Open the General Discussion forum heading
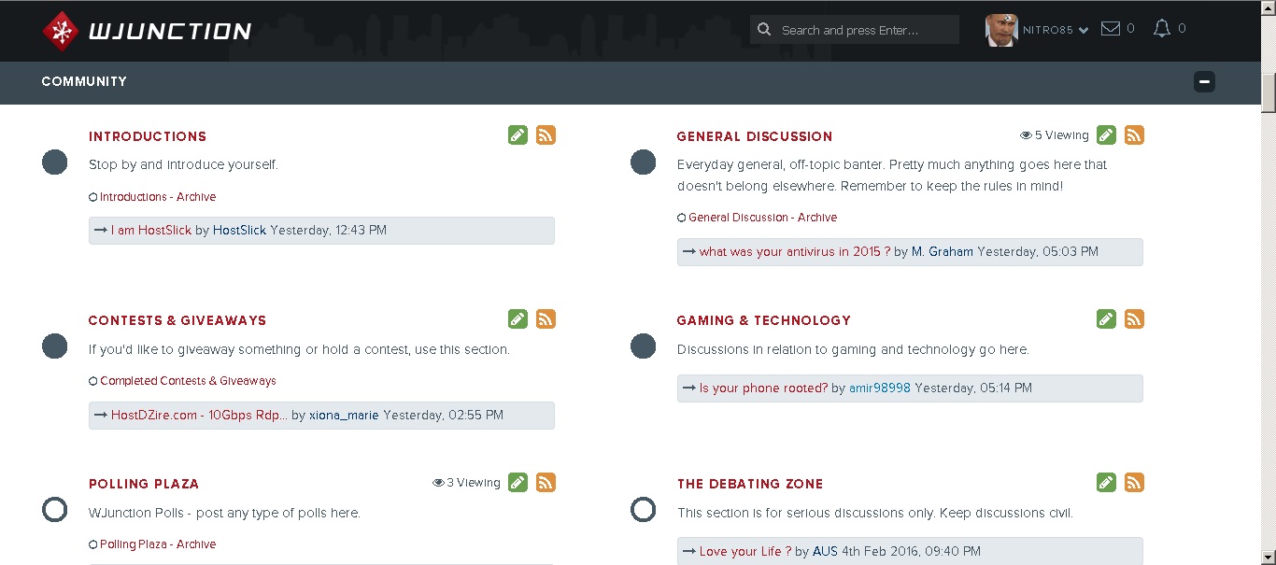Image resolution: width=1276 pixels, height=565 pixels. point(754,136)
